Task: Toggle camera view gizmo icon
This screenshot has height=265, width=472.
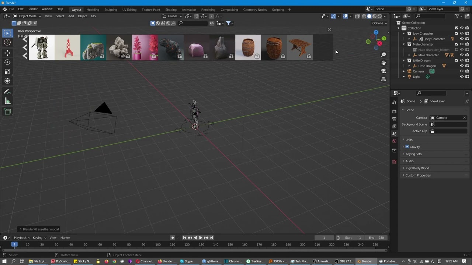Action: point(383,71)
